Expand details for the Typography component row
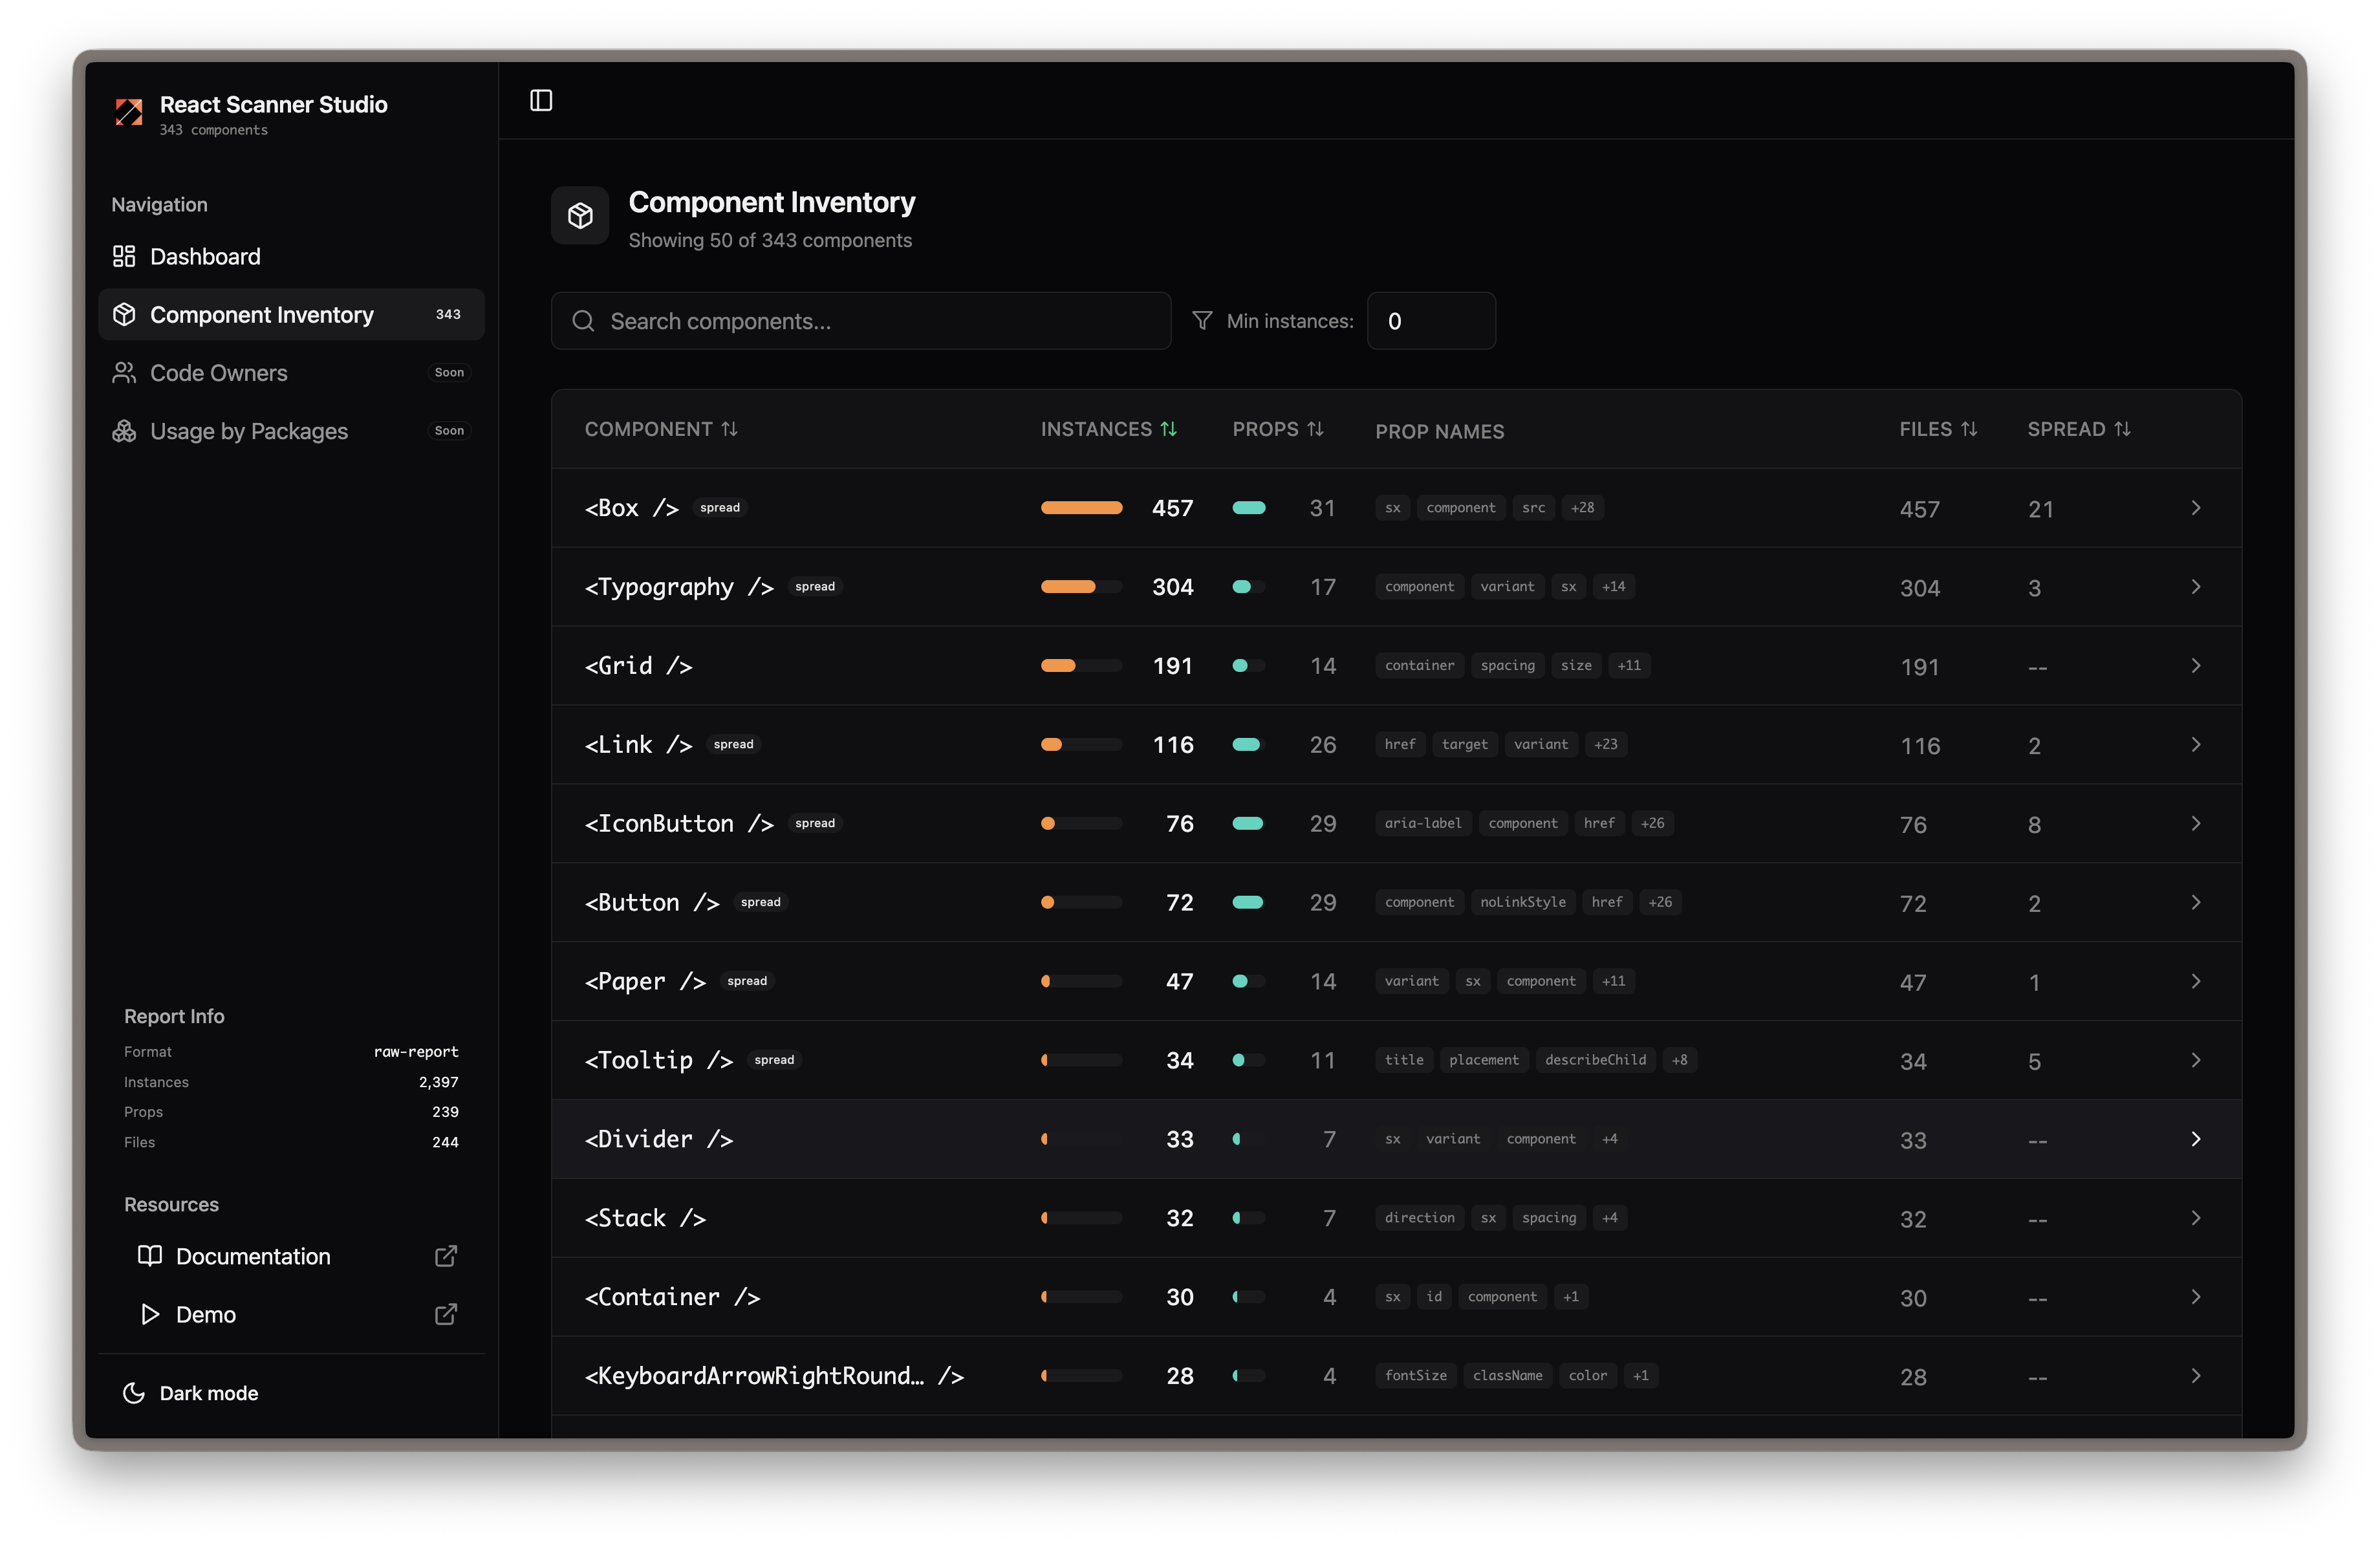 pyautogui.click(x=2196, y=587)
